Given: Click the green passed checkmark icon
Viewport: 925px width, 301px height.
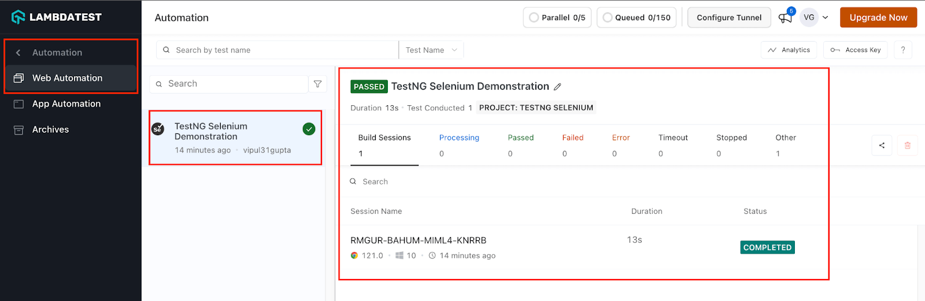Looking at the screenshot, I should 309,129.
